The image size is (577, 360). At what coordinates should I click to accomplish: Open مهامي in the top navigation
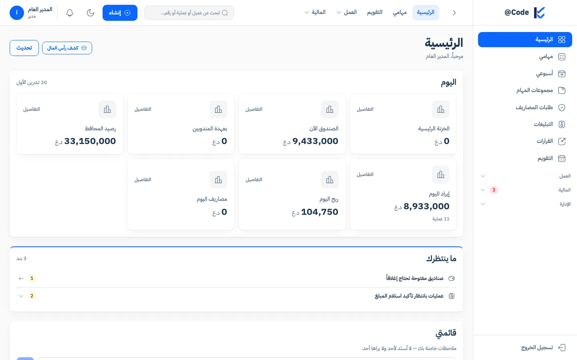(400, 12)
